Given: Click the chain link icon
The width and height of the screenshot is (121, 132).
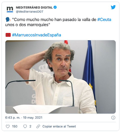Looking at the screenshot, I should [38, 126].
